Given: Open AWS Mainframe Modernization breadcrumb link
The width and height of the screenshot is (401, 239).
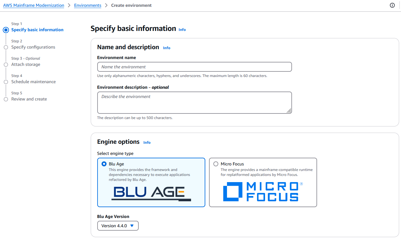Looking at the screenshot, I should point(33,5).
